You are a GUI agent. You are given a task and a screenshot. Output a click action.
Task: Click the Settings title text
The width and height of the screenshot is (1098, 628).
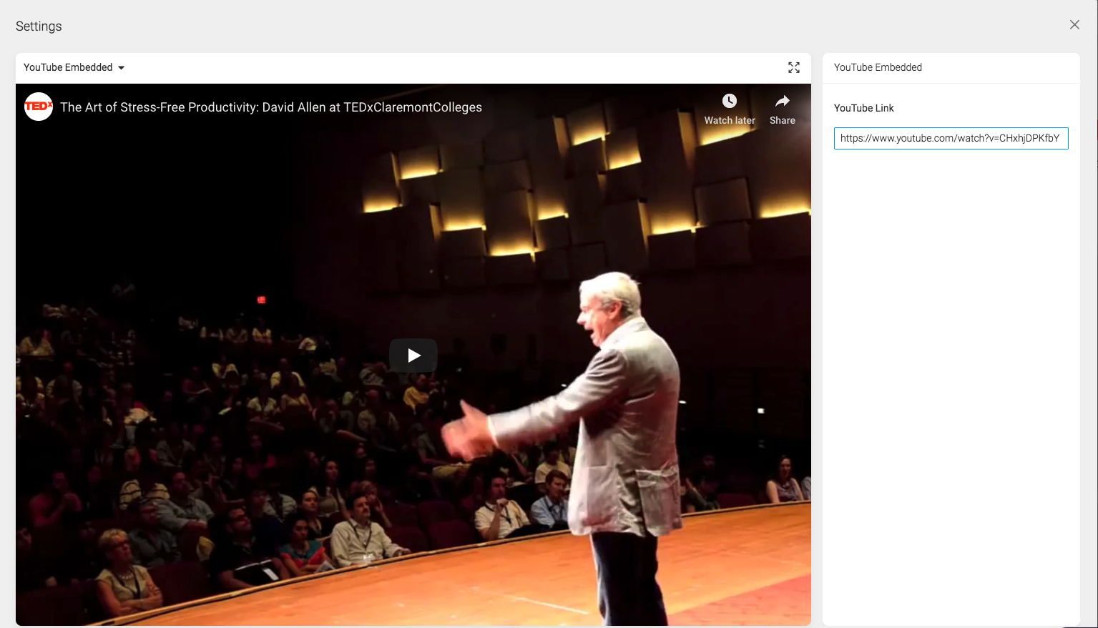[x=39, y=26]
